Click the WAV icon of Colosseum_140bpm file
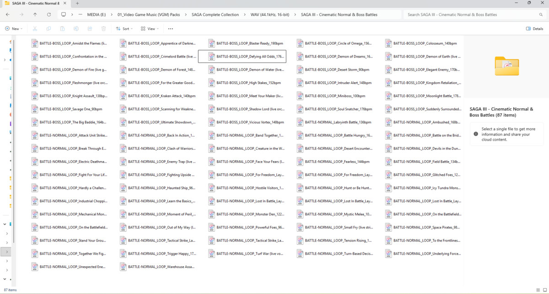Image resolution: width=549 pixels, height=294 pixels. click(388, 43)
